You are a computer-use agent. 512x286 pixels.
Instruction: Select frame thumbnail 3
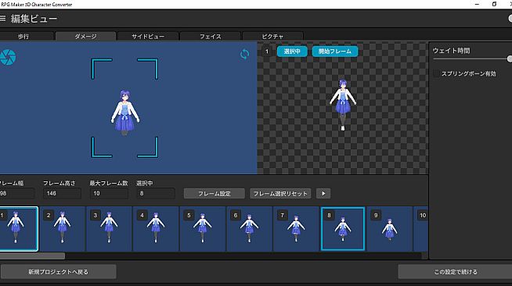click(x=109, y=229)
